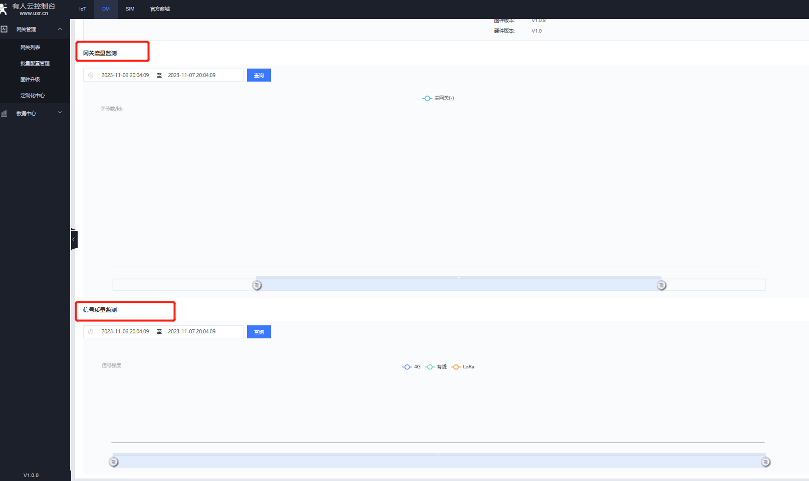The height and width of the screenshot is (481, 809).
Task: Toggle the 主网关 series in the chart legend
Action: click(438, 98)
